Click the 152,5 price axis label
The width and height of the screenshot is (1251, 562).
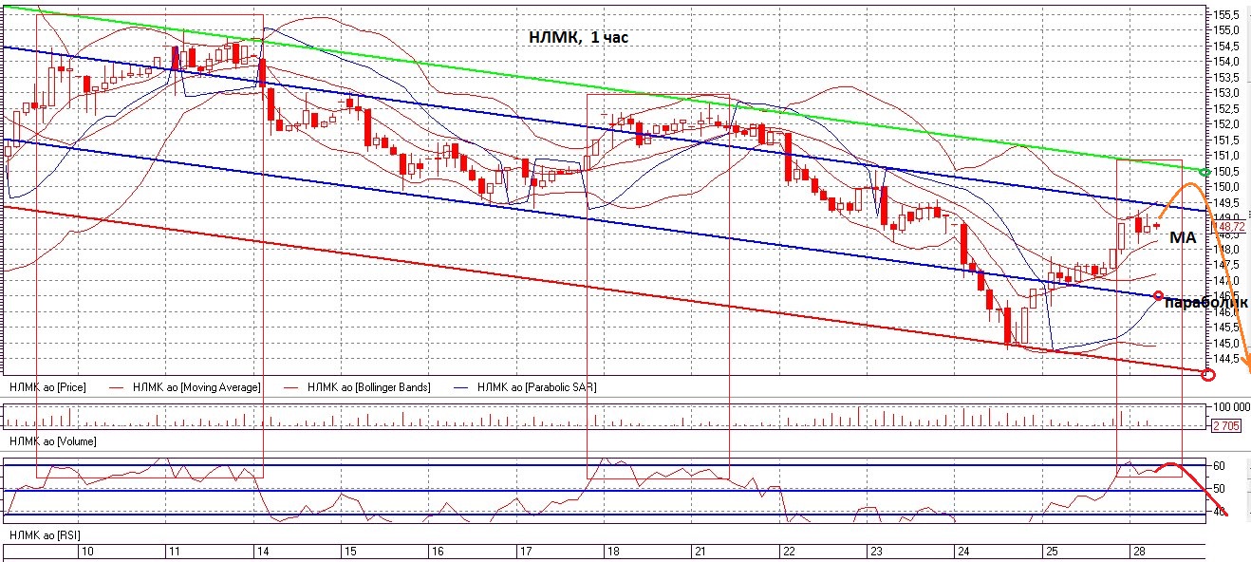coord(1227,109)
